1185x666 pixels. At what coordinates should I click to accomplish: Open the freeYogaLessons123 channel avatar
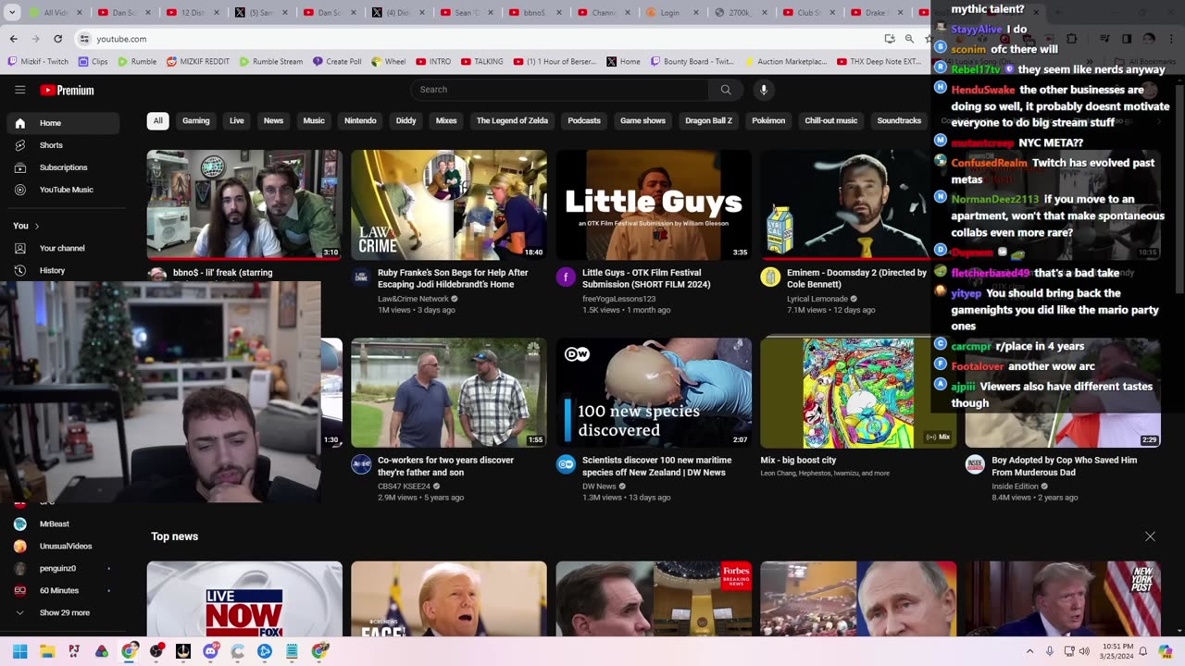point(566,277)
